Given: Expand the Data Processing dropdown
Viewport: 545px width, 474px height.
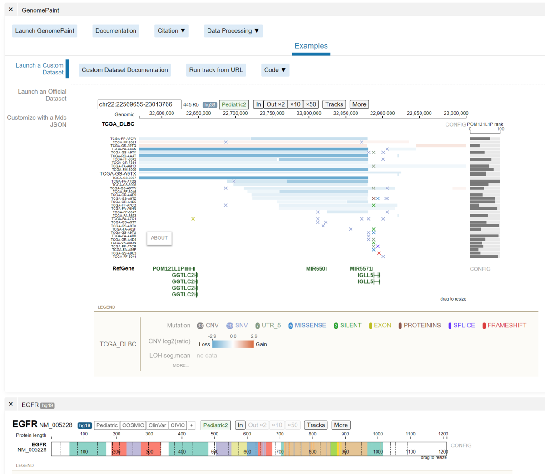Looking at the screenshot, I should [233, 31].
